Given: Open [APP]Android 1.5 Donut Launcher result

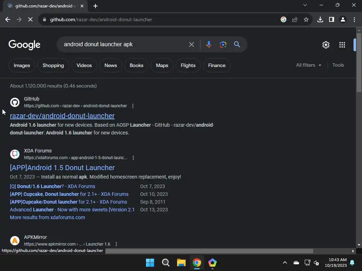Looking at the screenshot, I should 62,168.
